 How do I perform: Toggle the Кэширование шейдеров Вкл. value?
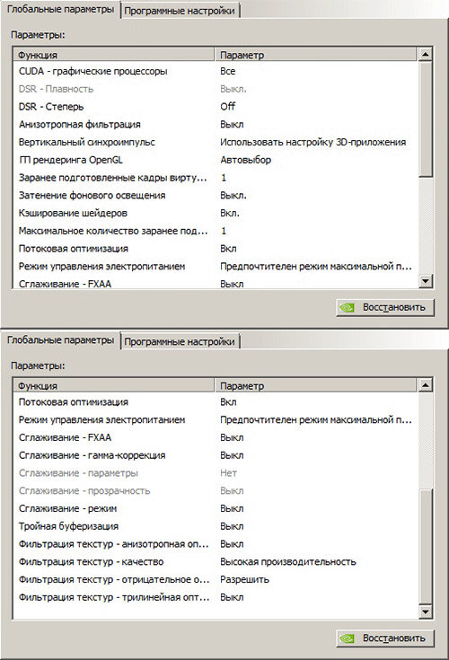(230, 213)
